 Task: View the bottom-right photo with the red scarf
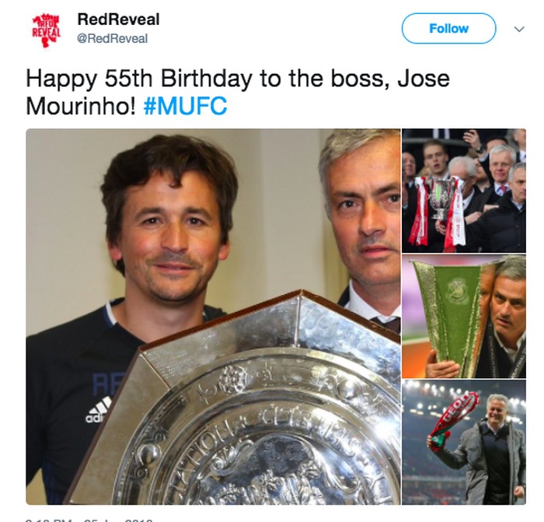pyautogui.click(x=464, y=442)
